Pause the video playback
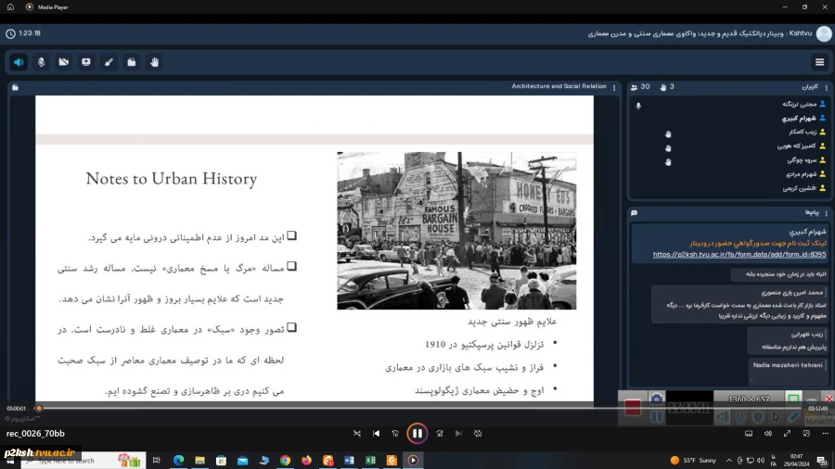This screenshot has width=835, height=469. coord(417,434)
